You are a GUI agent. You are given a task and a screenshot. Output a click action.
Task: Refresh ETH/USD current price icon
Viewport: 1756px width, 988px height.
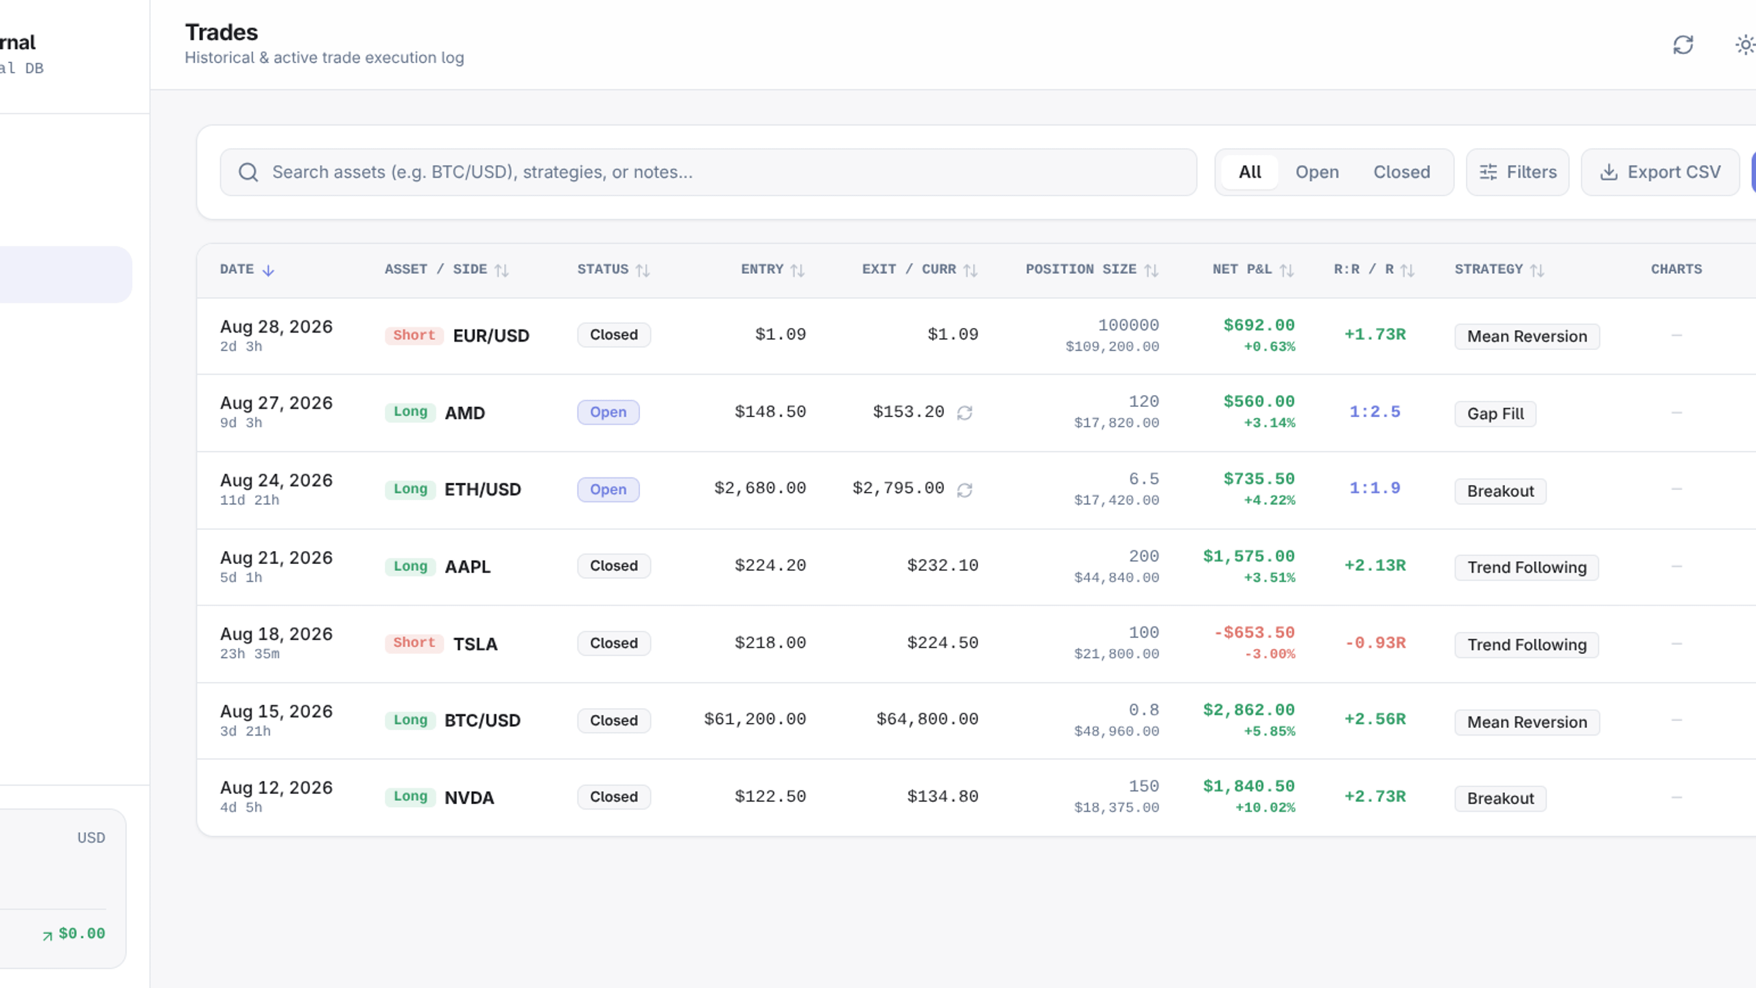click(964, 490)
